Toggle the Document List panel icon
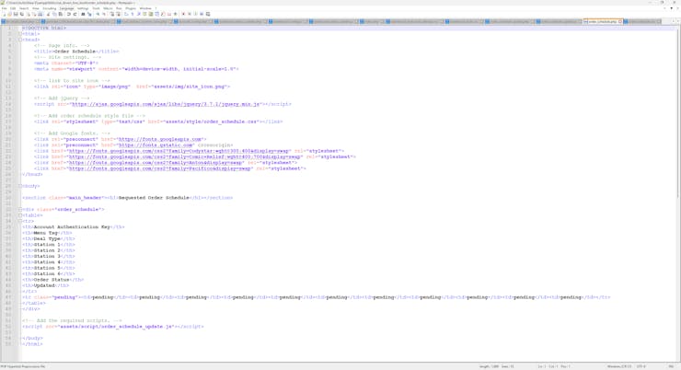 156,14
